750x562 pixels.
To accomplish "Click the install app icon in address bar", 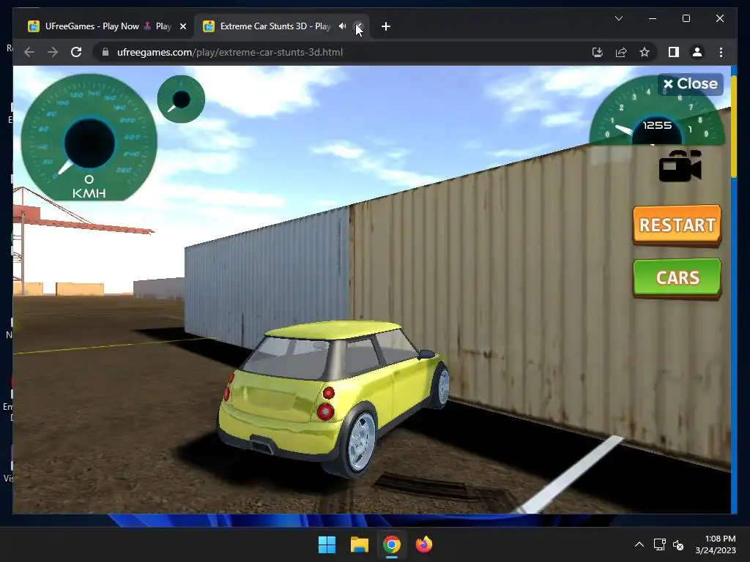I will click(x=598, y=52).
